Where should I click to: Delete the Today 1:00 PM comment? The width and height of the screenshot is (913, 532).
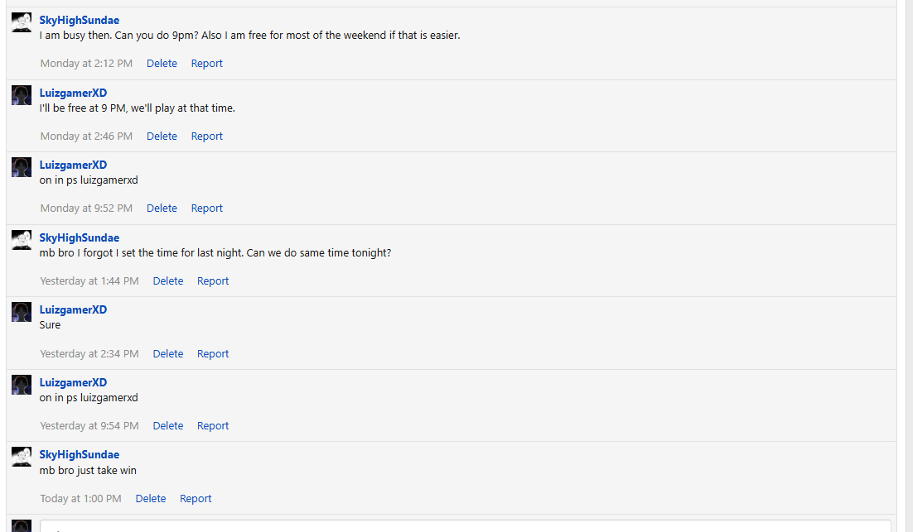[151, 499]
